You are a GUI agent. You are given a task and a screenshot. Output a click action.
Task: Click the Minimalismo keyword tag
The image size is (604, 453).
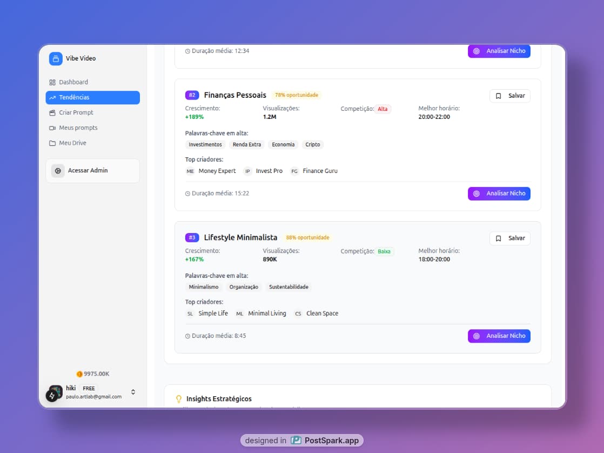click(x=204, y=287)
